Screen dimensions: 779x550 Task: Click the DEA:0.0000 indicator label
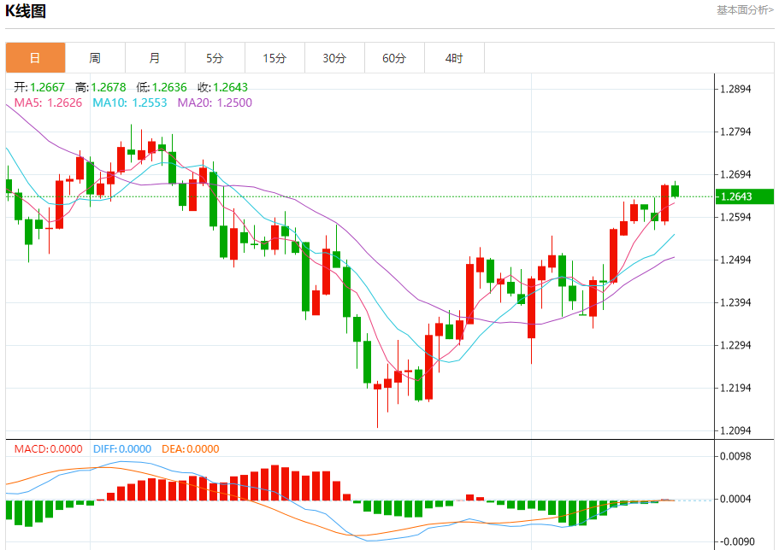click(x=191, y=449)
